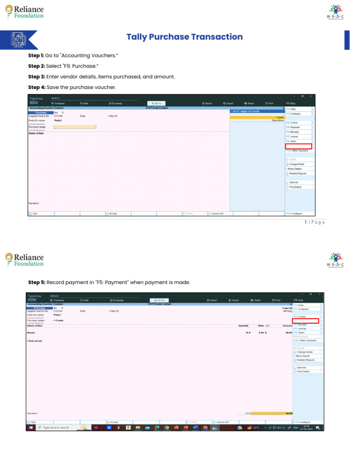Open Z: Exchange menu in first Tally window
Screen dimensions: 350x467
click(x=115, y=104)
